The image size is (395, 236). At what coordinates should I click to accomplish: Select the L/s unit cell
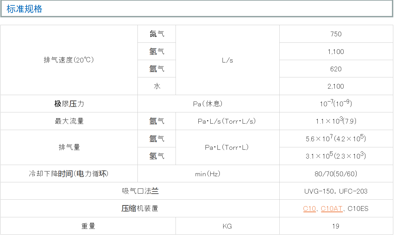click(x=227, y=60)
